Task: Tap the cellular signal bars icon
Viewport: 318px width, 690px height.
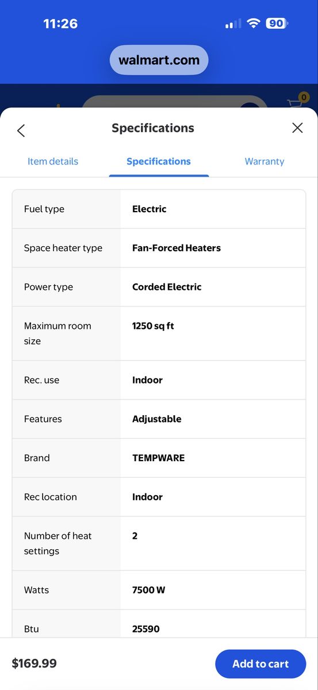Action: coord(233,24)
